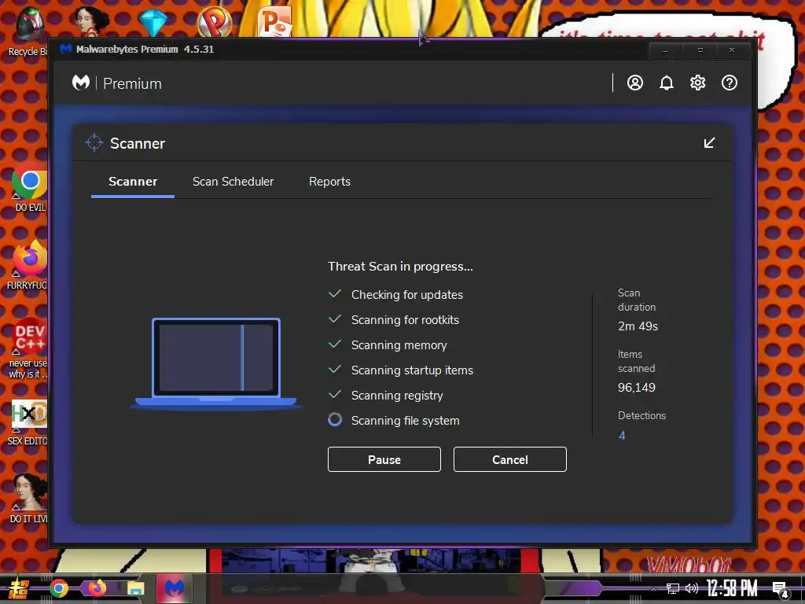The width and height of the screenshot is (805, 604).
Task: Click the Scanning registry text
Action: [x=397, y=396]
